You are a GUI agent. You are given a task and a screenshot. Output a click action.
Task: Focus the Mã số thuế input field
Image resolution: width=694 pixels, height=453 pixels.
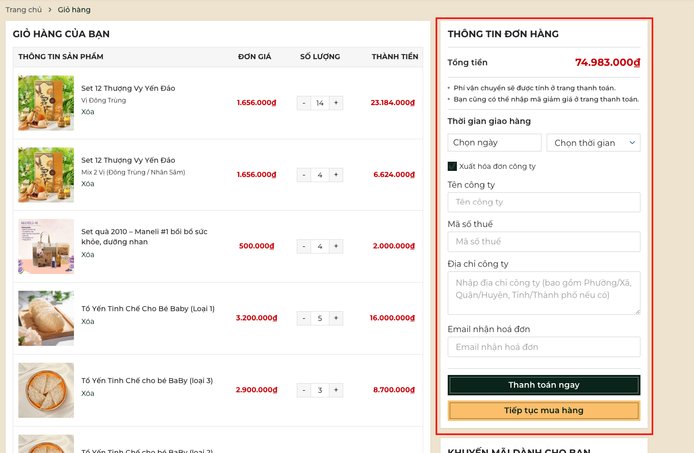click(x=544, y=241)
